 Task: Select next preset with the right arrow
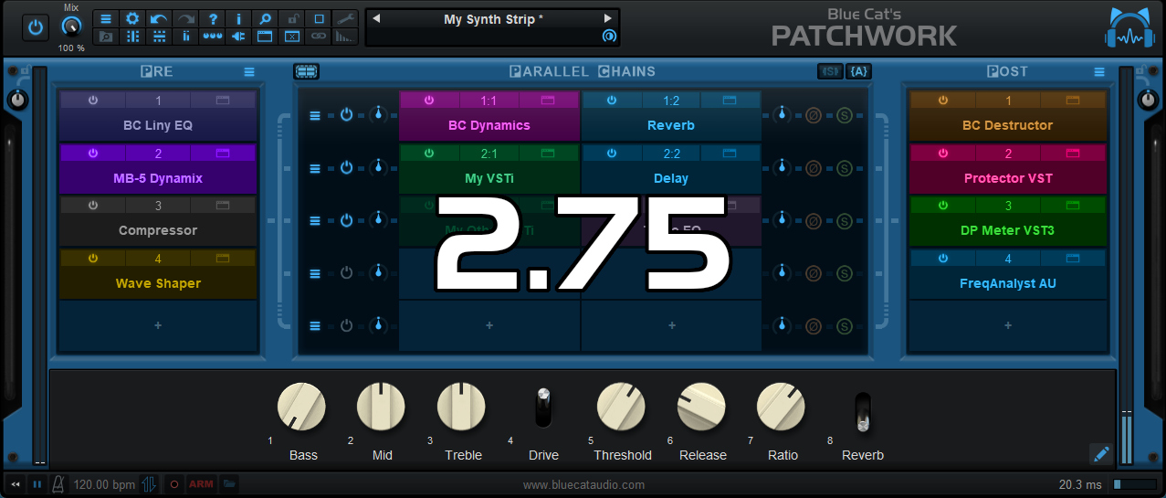pos(608,18)
